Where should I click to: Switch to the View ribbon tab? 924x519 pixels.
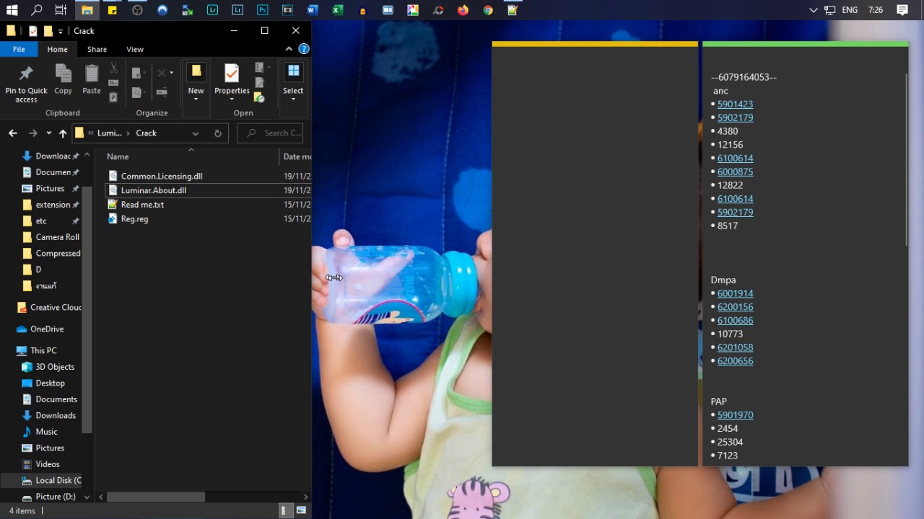coord(135,49)
